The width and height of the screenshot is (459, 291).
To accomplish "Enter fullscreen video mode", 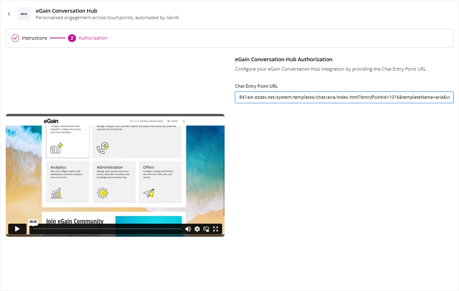I will (216, 229).
